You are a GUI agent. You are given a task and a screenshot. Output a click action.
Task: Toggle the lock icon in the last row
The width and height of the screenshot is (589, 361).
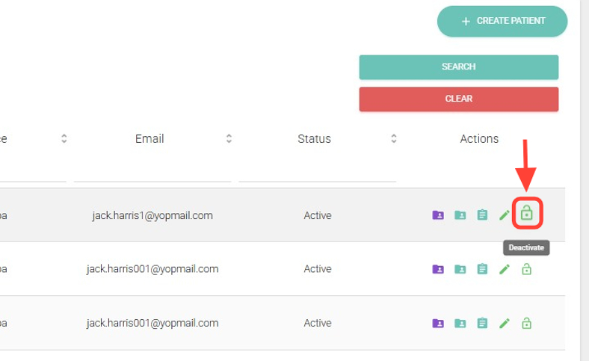point(526,324)
